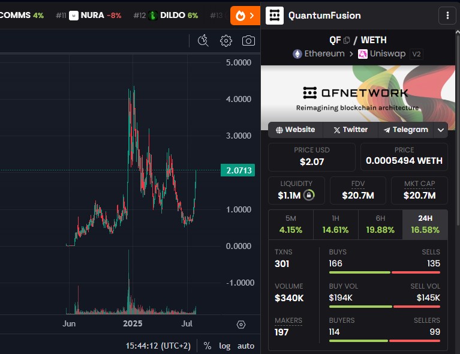Viewport: 460px width, 354px height.
Task: Click the NURA token icon
Action: click(74, 16)
